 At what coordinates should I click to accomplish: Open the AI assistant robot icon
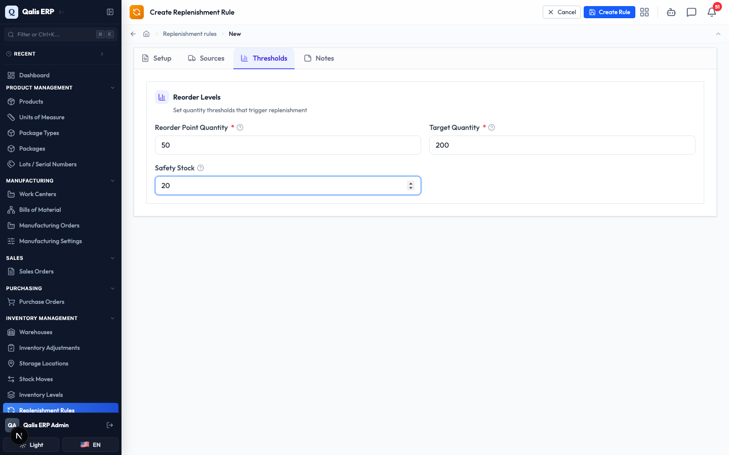[x=671, y=12]
